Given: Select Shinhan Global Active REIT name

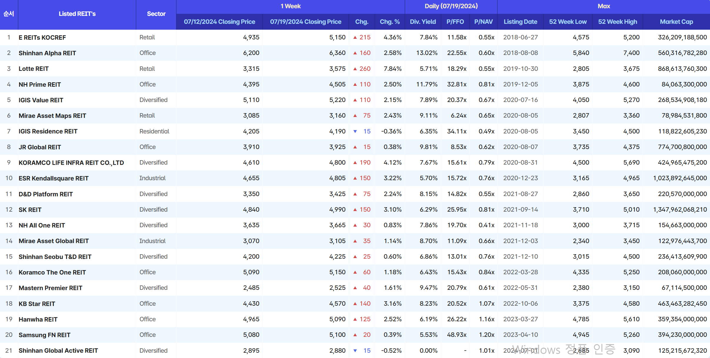Looking at the screenshot, I should [58, 351].
